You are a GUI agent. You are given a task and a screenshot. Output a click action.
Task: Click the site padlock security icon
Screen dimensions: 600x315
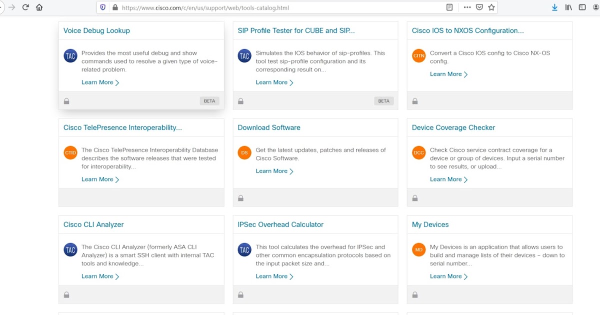click(x=115, y=7)
